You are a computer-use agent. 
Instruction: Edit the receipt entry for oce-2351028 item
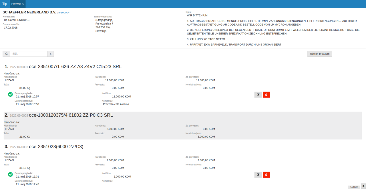[x=258, y=174]
